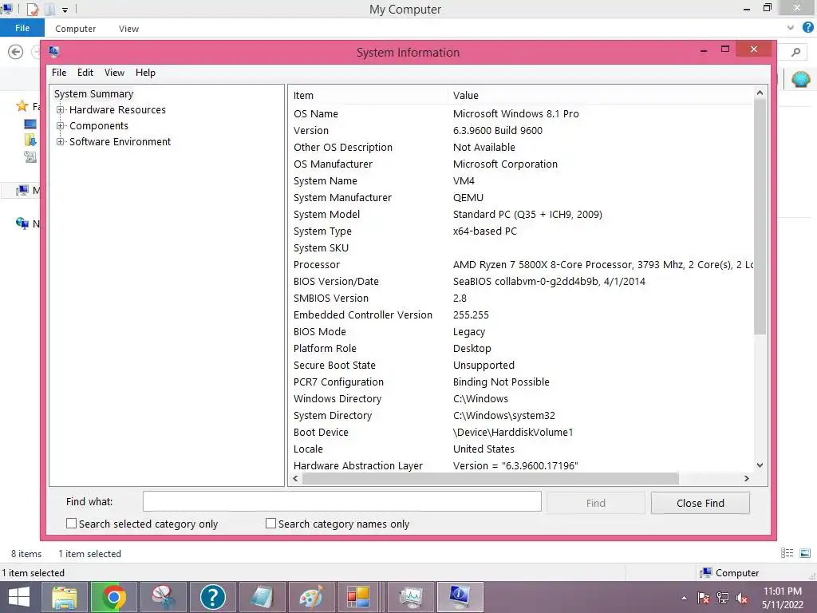Open the System Information Help menu

pos(145,73)
